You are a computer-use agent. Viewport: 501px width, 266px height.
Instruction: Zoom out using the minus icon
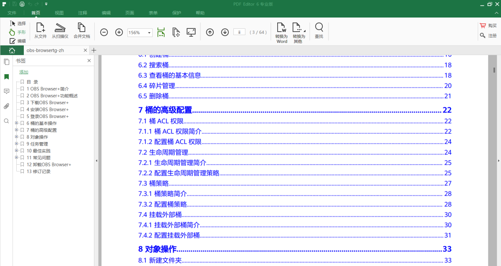[x=104, y=32]
